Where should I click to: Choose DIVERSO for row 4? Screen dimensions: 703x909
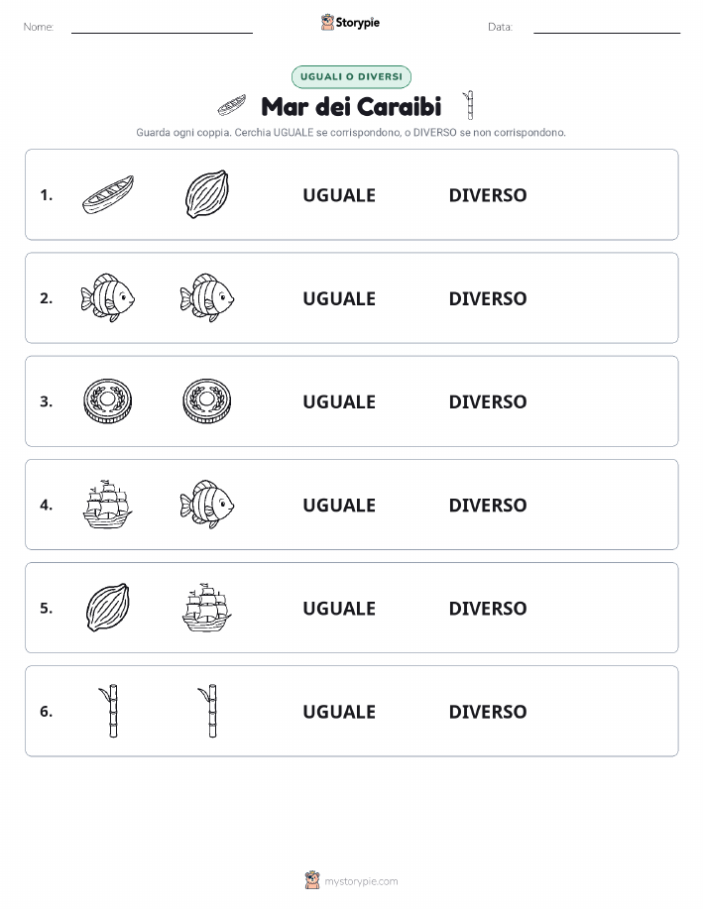tap(488, 505)
